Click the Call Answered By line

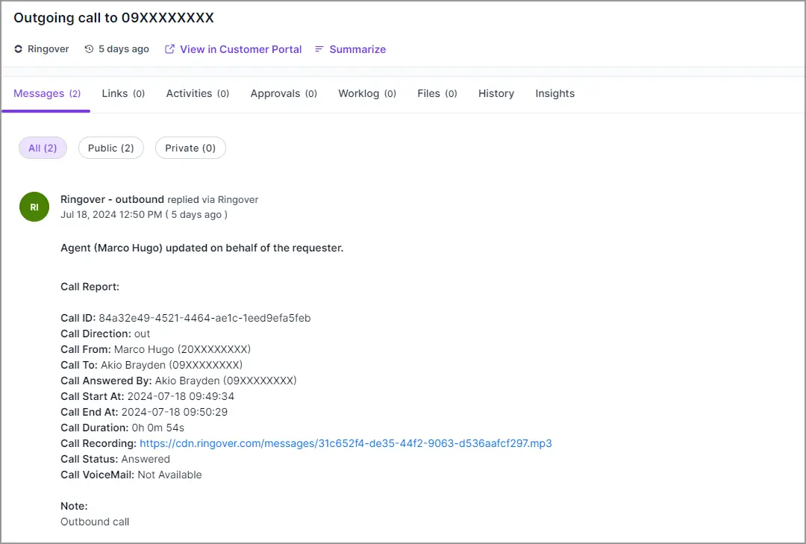[178, 381]
